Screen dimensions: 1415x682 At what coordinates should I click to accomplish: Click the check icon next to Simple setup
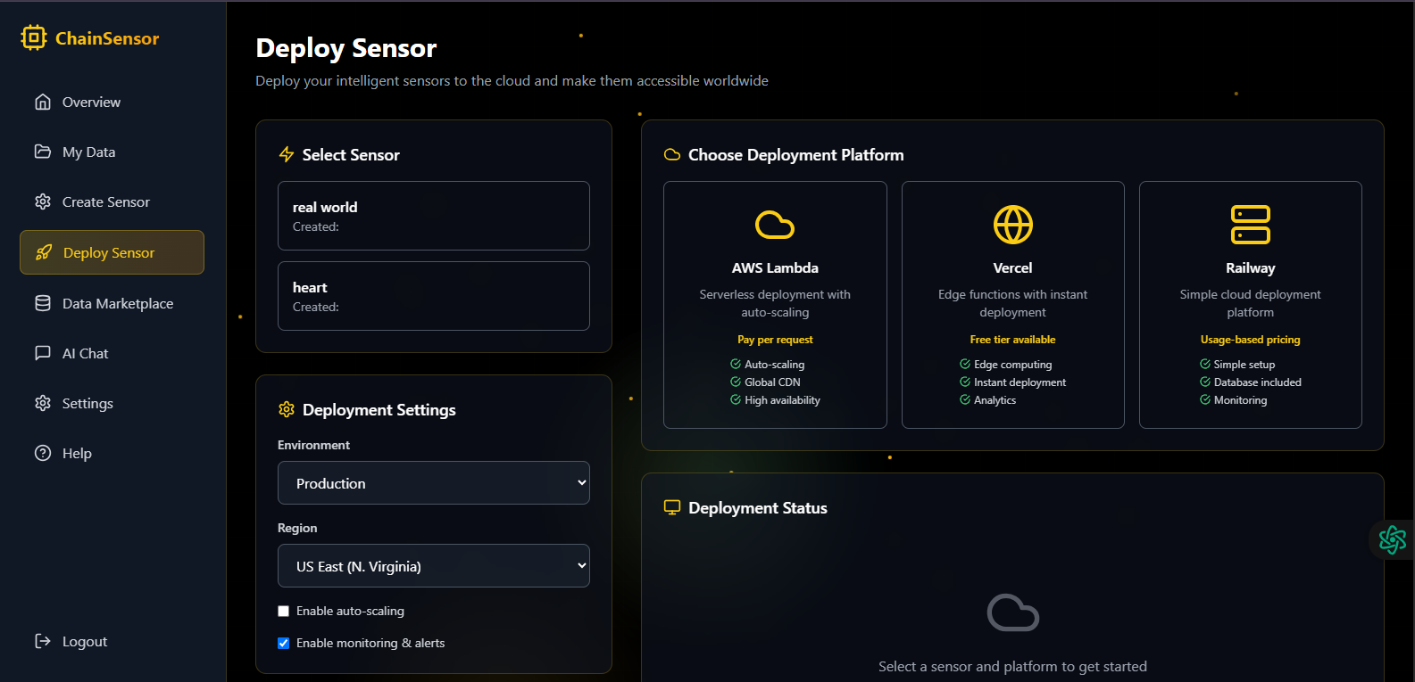pos(1205,364)
